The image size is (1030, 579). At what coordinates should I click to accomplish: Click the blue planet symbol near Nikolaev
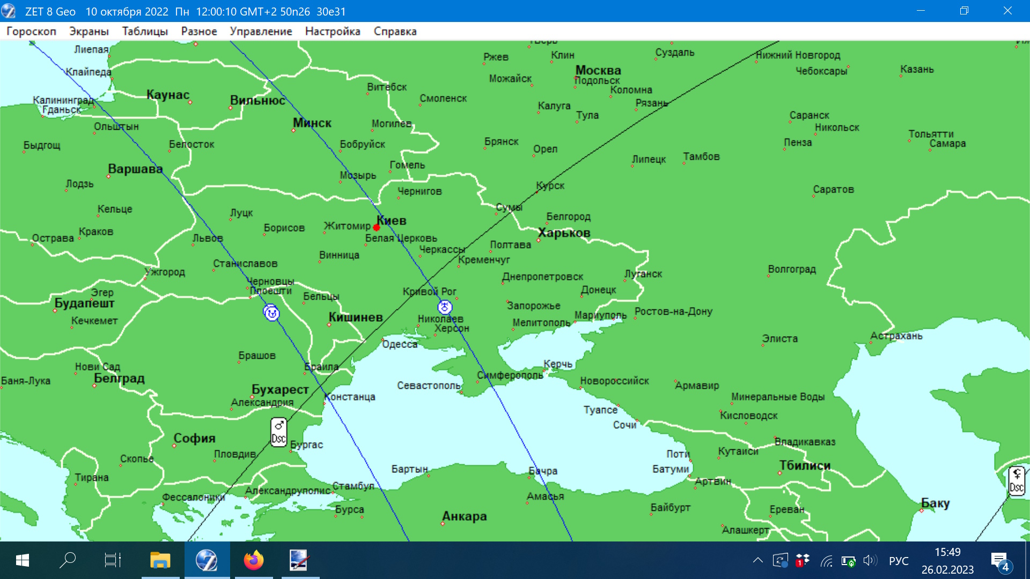(x=445, y=307)
